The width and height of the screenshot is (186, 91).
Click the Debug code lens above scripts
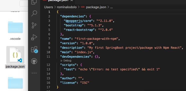tap(67, 61)
